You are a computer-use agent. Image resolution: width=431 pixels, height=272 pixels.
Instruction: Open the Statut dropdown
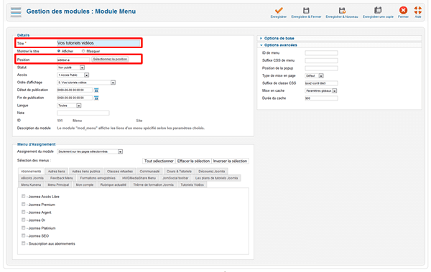click(70, 67)
